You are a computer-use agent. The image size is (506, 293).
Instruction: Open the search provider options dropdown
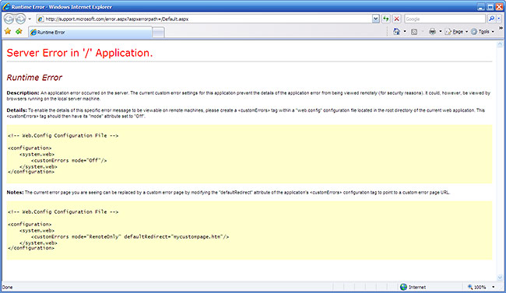pyautogui.click(x=499, y=19)
